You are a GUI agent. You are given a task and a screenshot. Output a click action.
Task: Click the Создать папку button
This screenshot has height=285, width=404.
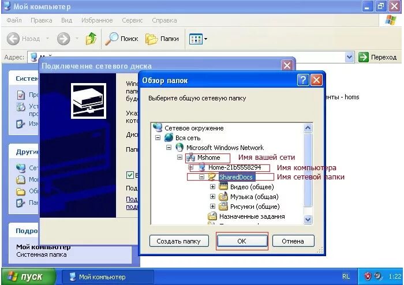[179, 241]
